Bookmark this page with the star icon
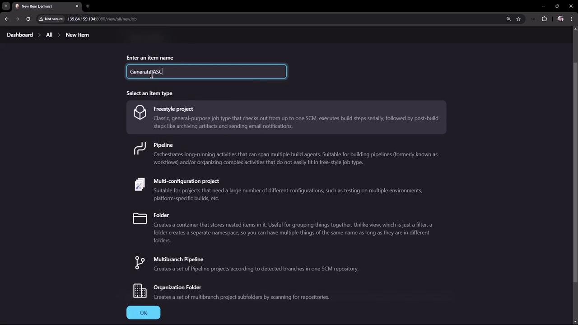 tap(518, 19)
